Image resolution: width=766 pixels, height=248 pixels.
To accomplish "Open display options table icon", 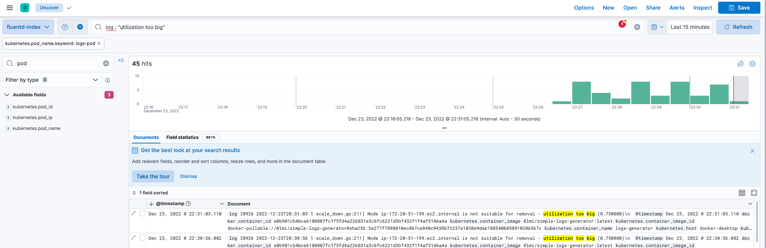I will click(x=742, y=193).
